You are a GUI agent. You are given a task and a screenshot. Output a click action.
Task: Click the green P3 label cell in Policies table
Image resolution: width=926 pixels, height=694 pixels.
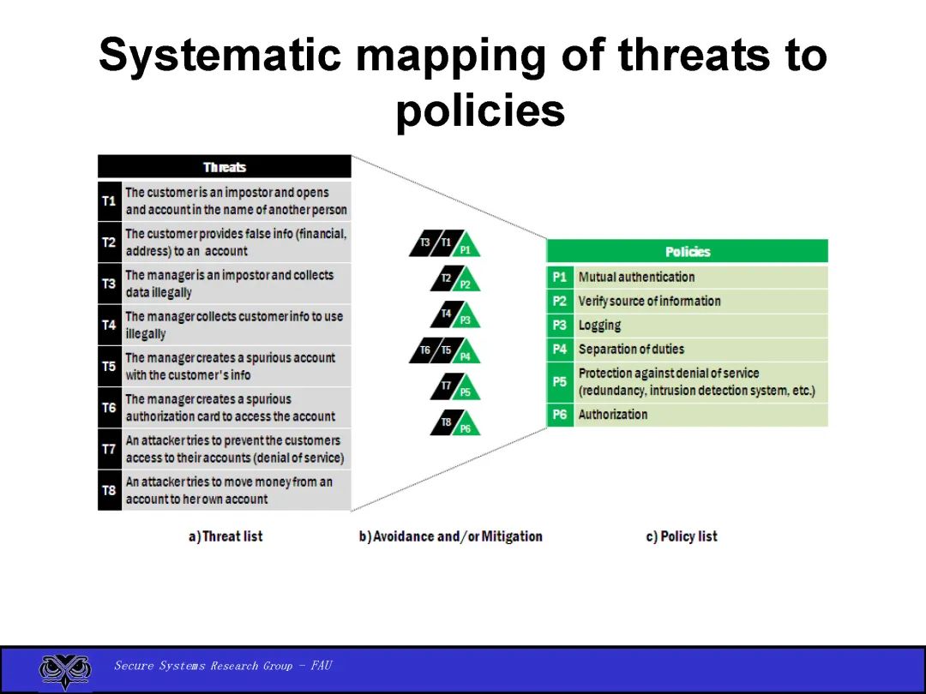tap(560, 326)
